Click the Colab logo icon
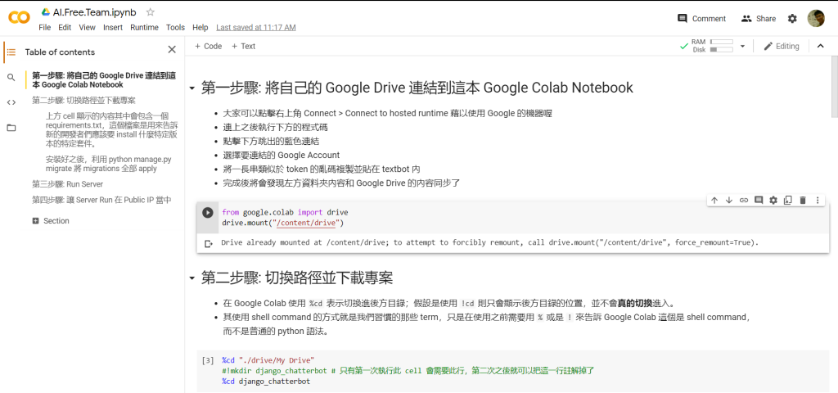 click(20, 18)
